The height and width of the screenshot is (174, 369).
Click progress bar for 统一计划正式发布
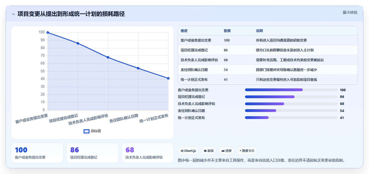[291, 118]
